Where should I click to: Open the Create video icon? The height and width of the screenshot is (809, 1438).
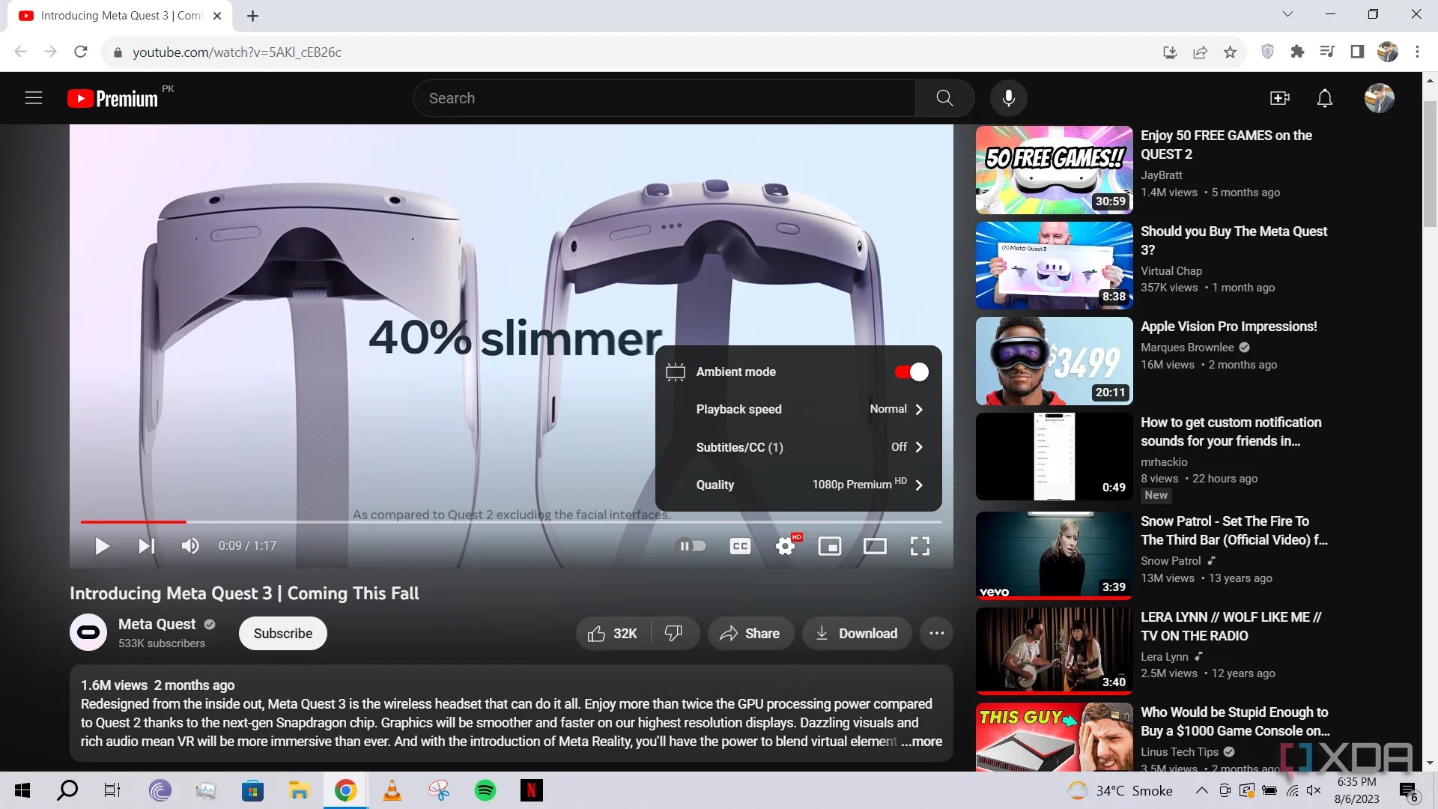coord(1280,98)
